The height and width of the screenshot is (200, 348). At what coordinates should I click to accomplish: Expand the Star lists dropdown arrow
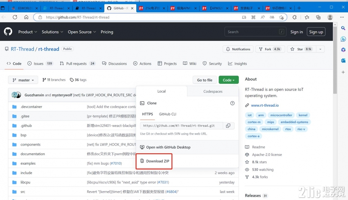(320, 49)
